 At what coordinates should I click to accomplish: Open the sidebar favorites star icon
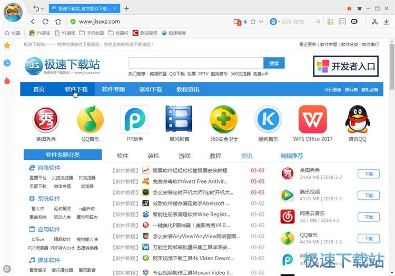pyautogui.click(x=7, y=46)
